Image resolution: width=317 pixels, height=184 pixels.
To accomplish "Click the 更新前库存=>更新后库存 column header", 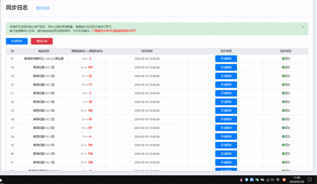I will pyautogui.click(x=87, y=51).
